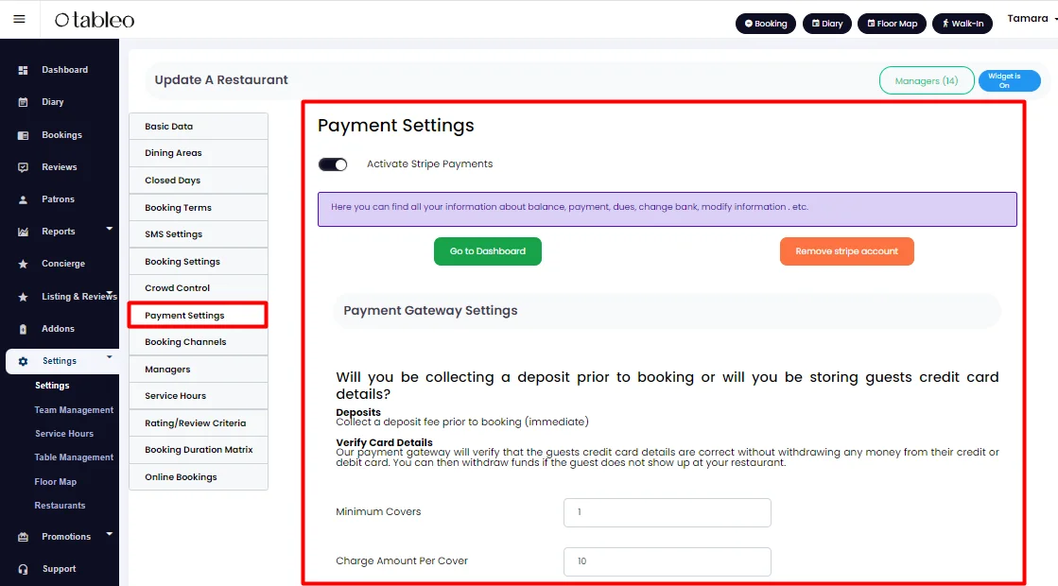
Task: Click Remove stripe account button
Action: click(847, 251)
